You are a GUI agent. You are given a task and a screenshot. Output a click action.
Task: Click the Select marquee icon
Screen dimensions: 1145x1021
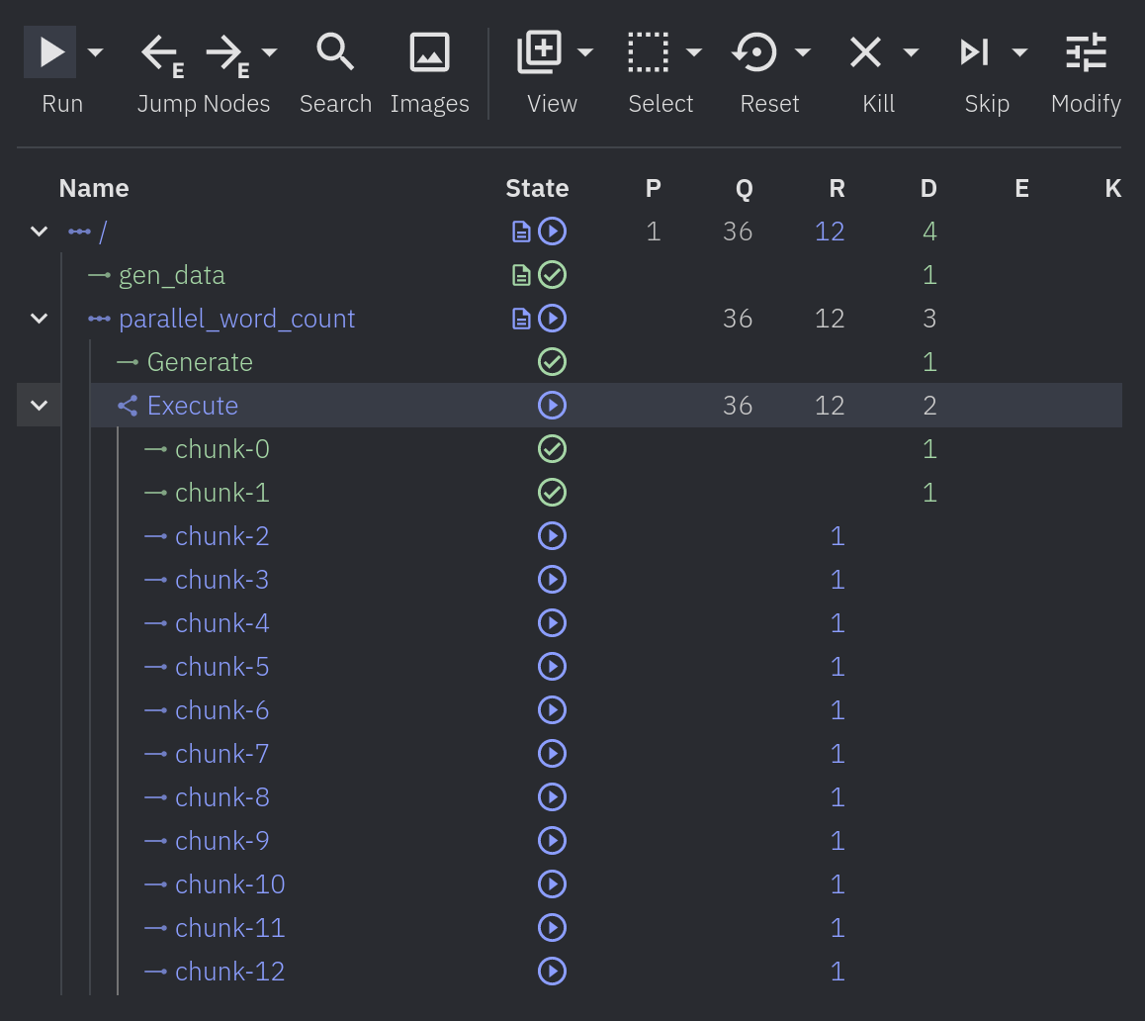coord(649,51)
